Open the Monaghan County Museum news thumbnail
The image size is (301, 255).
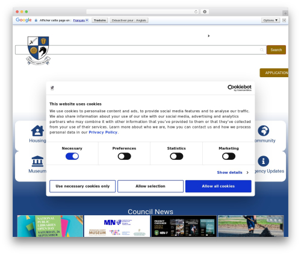pyautogui.click(x=117, y=226)
